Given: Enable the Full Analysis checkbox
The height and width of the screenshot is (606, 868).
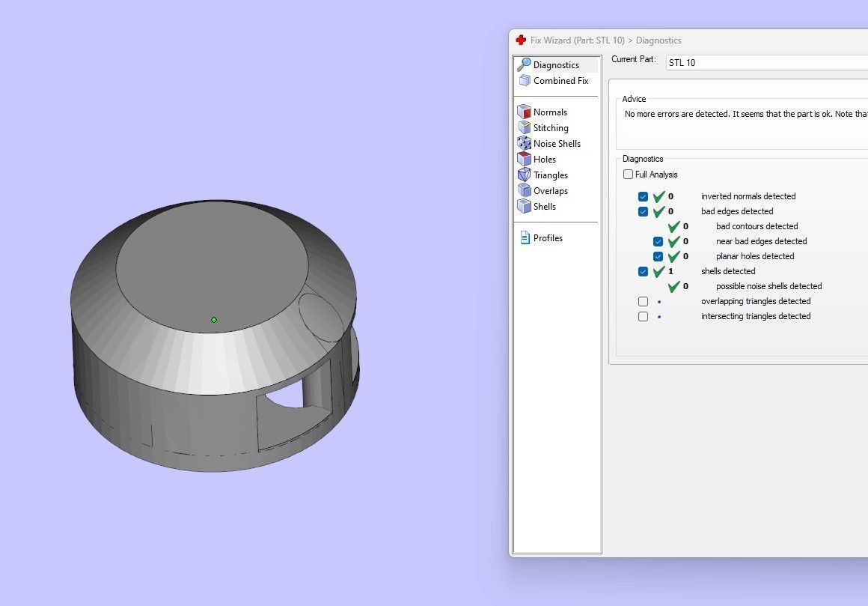Looking at the screenshot, I should pyautogui.click(x=628, y=174).
